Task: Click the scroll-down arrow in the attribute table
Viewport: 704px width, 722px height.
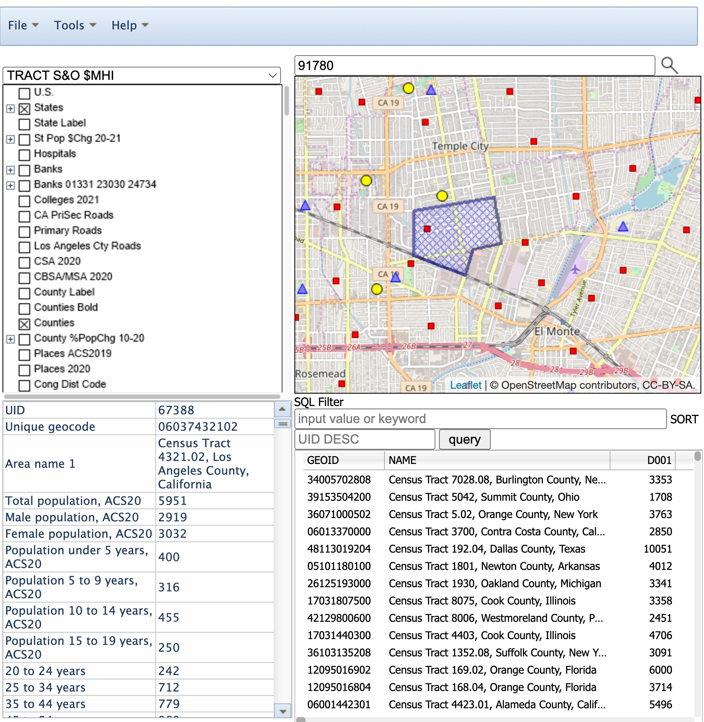Action: pos(283,711)
